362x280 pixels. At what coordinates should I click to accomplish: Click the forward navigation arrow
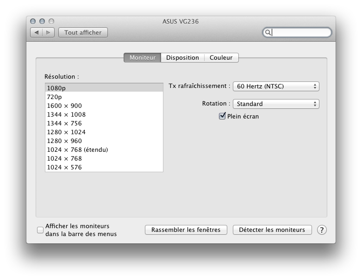point(49,32)
